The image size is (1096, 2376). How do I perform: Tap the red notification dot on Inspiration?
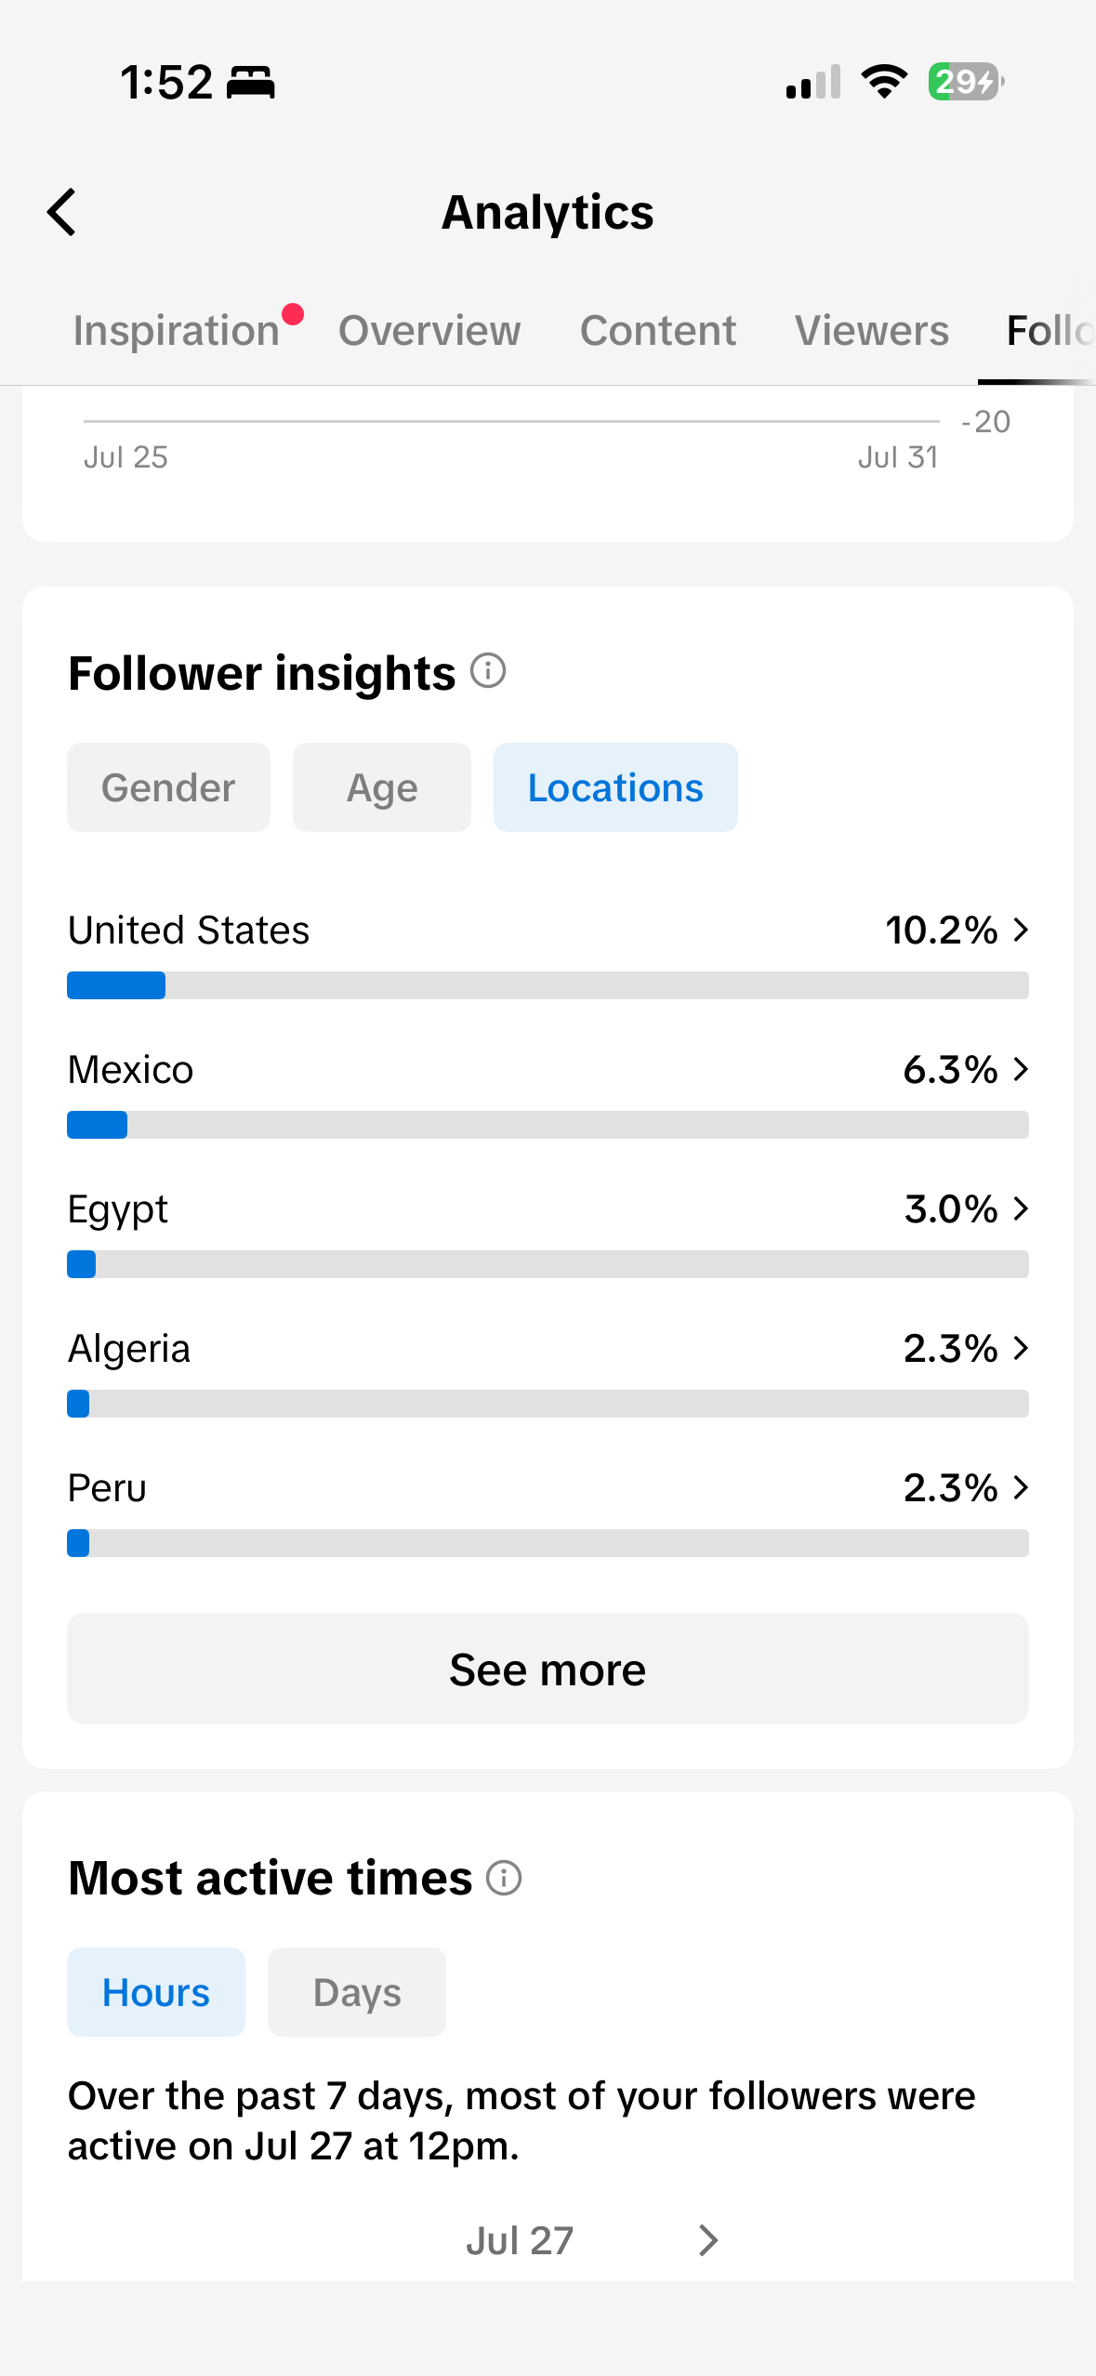(x=293, y=314)
